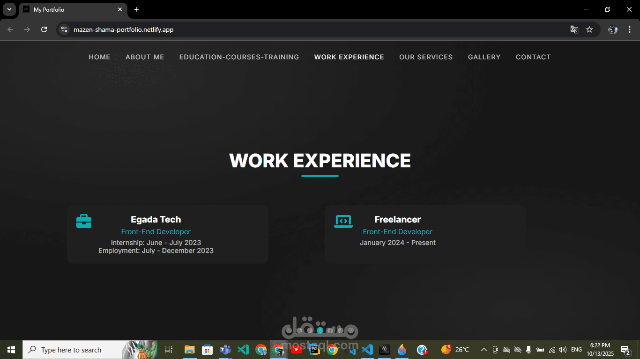The height and width of the screenshot is (359, 640).
Task: Open Task View on the taskbar
Action: point(169,350)
